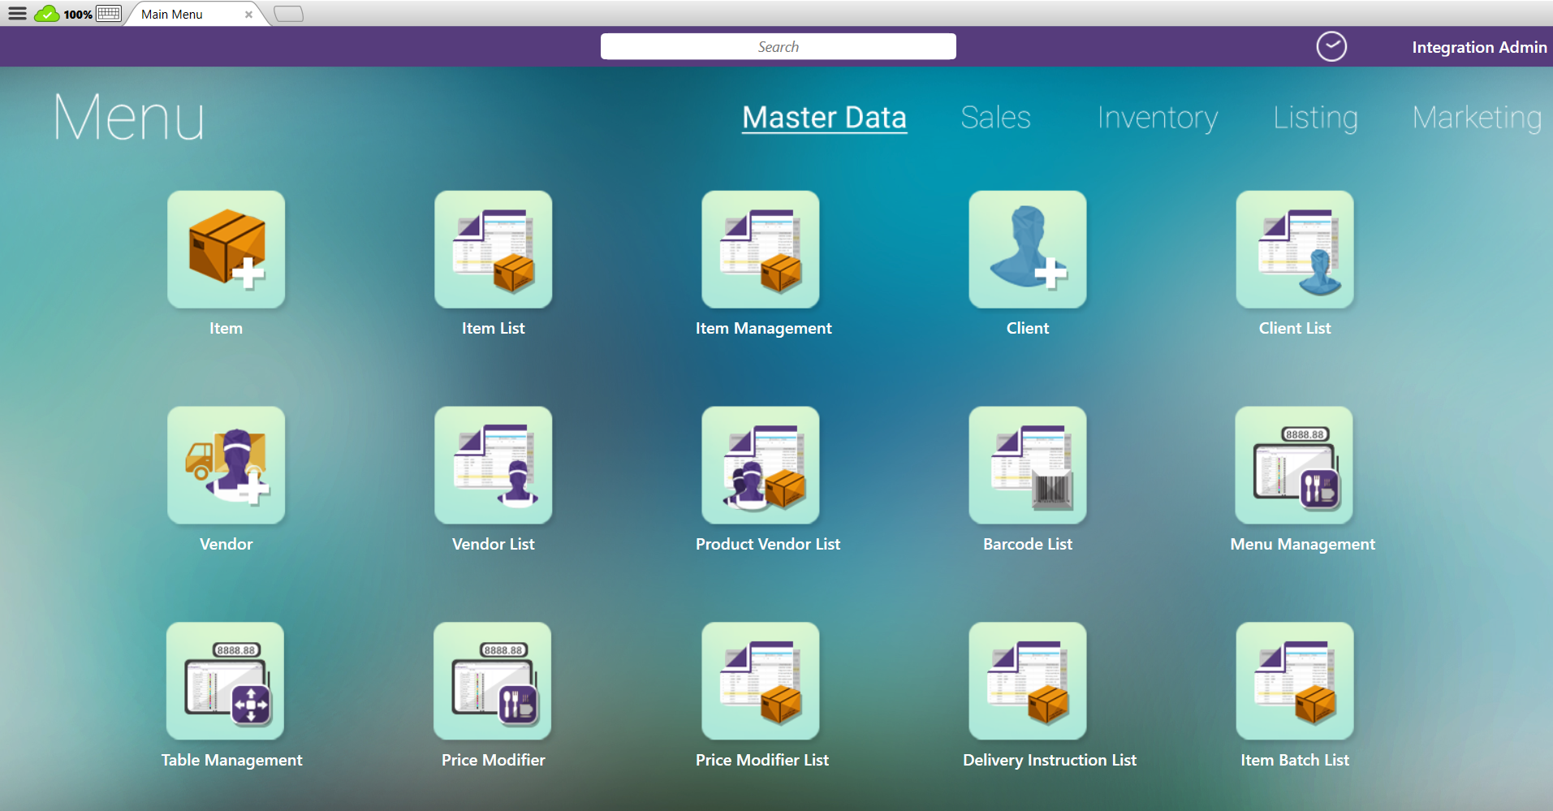Click the "Item List" label

tap(493, 328)
